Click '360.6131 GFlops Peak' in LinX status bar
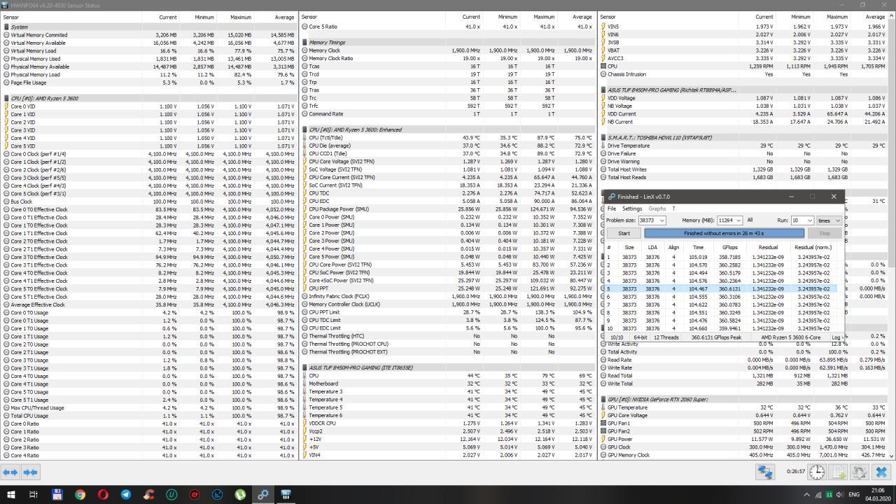This screenshot has height=504, width=896. point(716,337)
